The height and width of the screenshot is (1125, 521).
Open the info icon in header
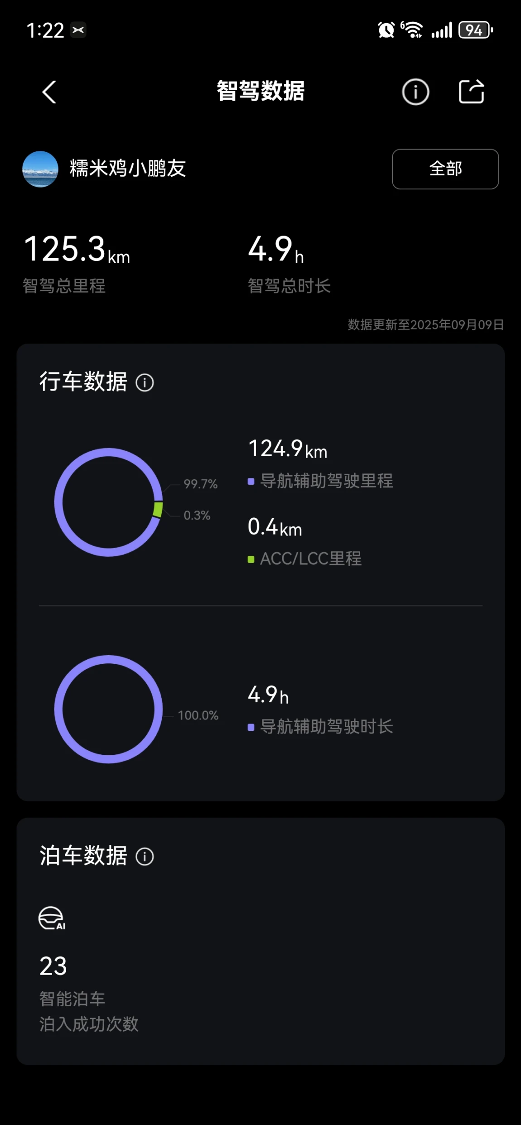coord(415,92)
